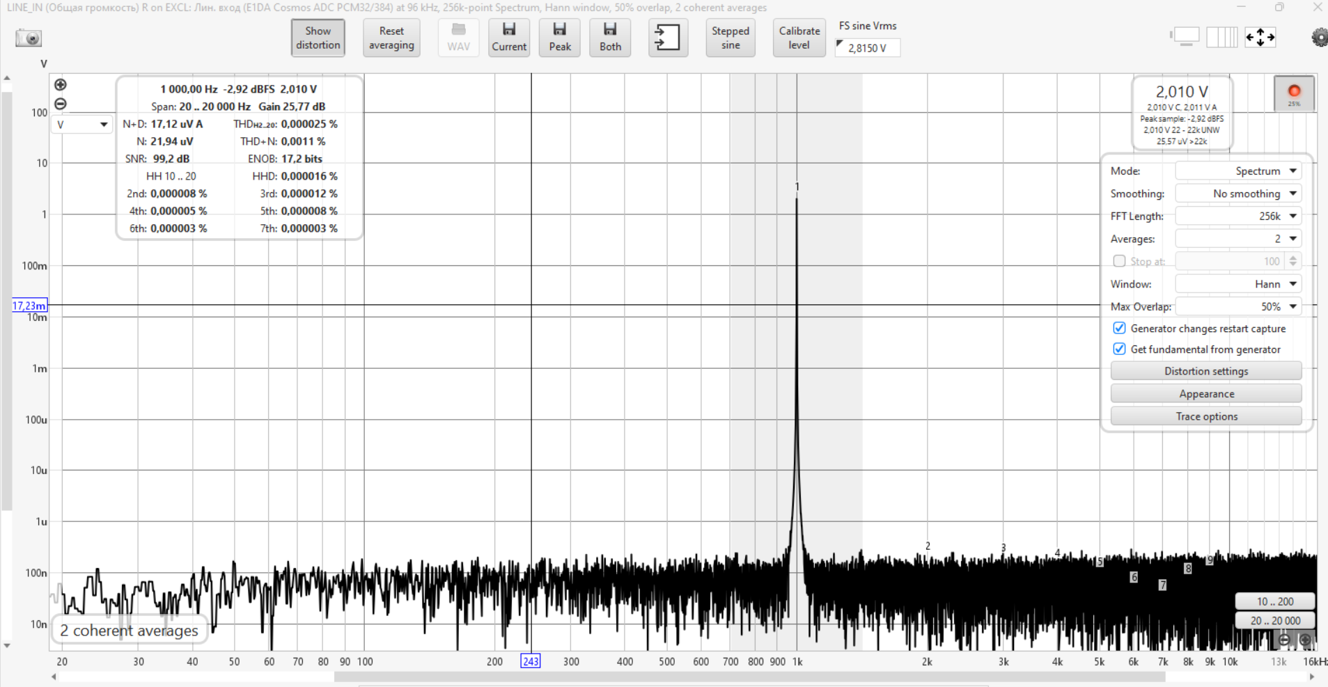Expand the FFT Length dropdown
Viewport: 1328px width, 687px height.
tap(1237, 216)
